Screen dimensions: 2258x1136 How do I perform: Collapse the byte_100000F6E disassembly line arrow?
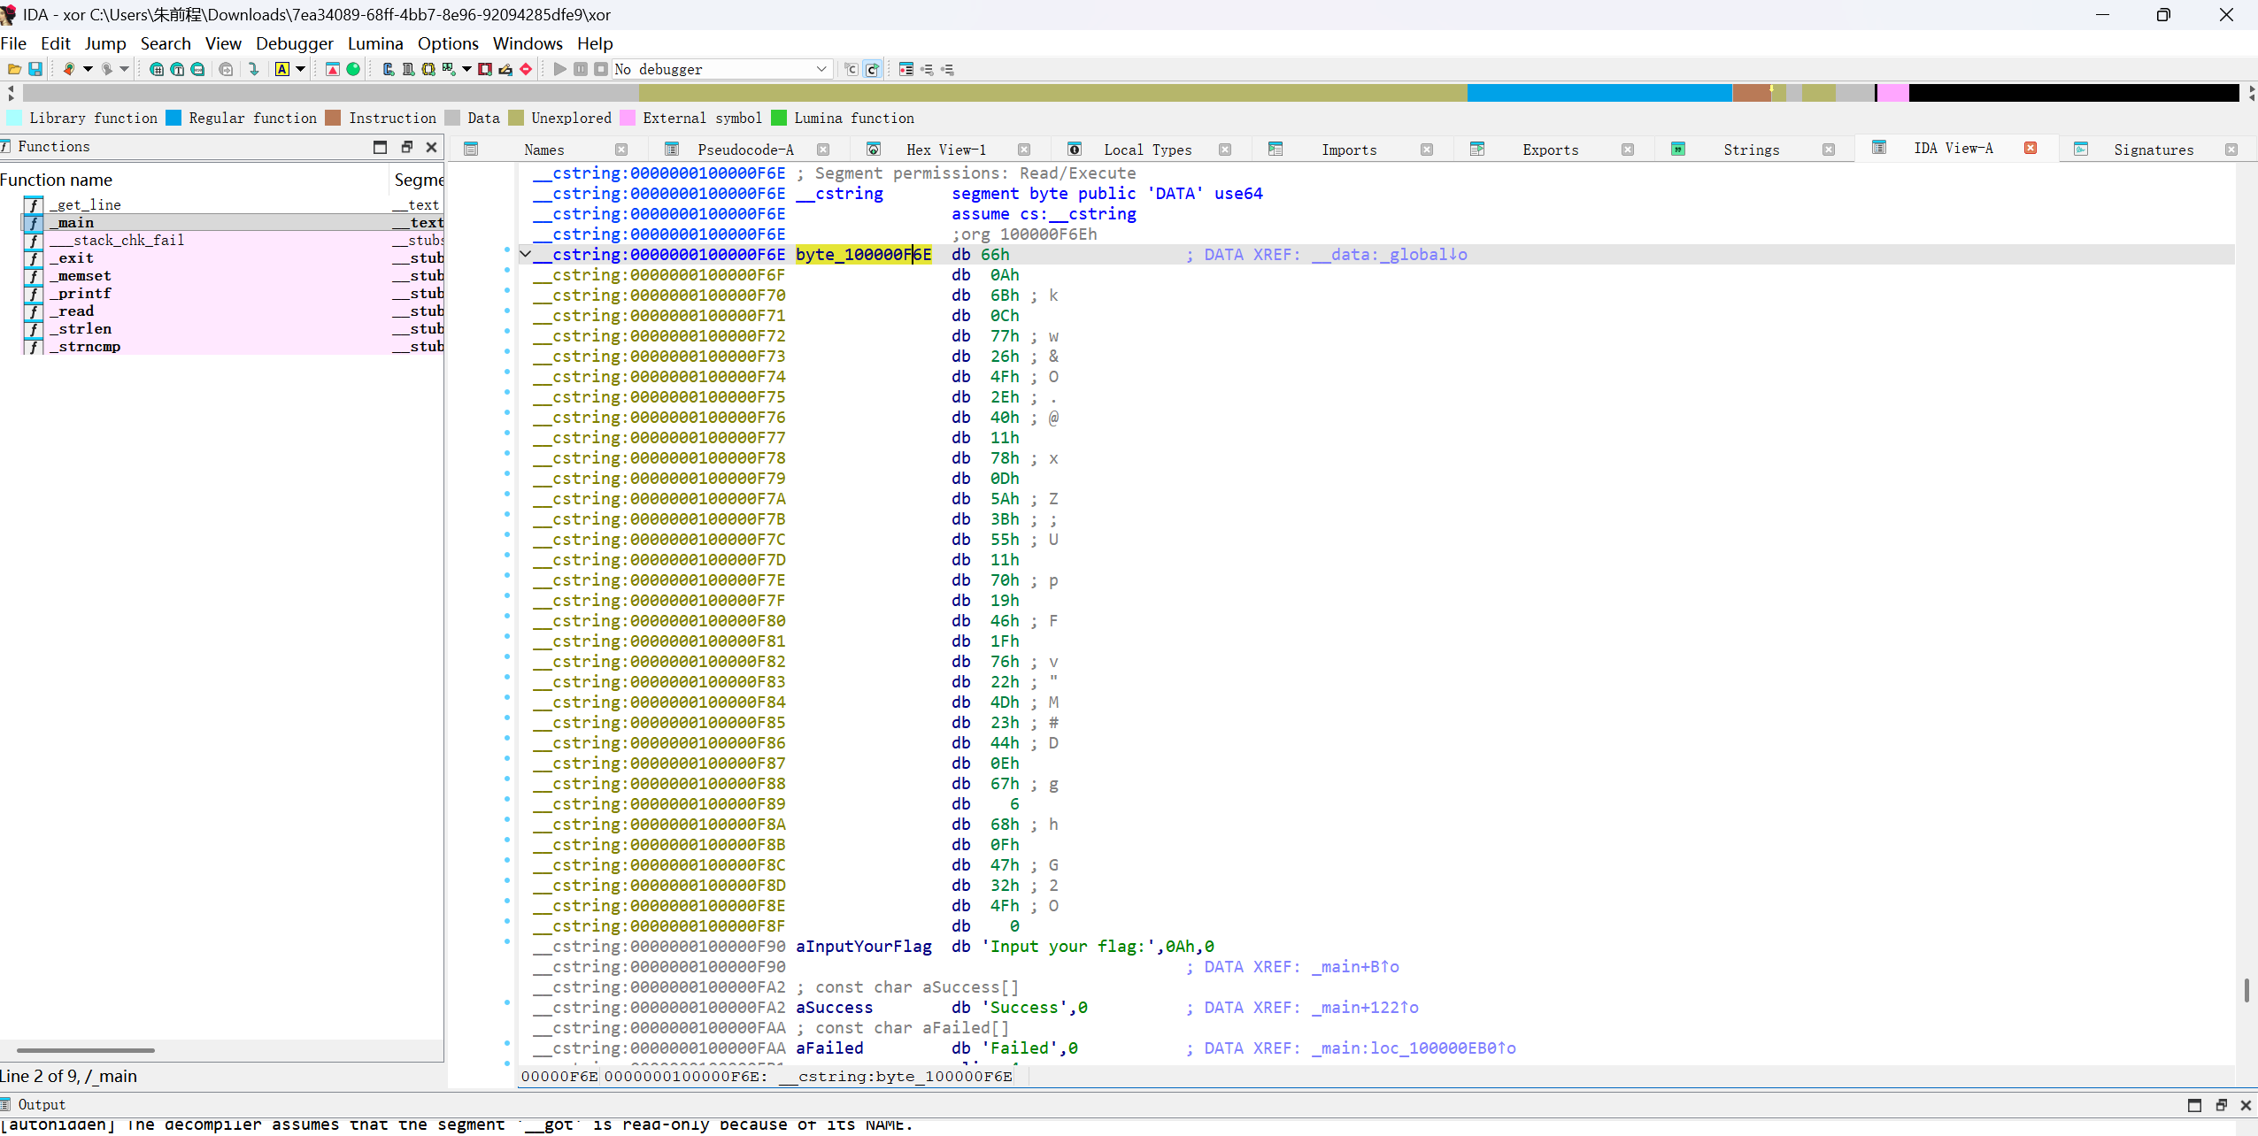pyautogui.click(x=525, y=255)
